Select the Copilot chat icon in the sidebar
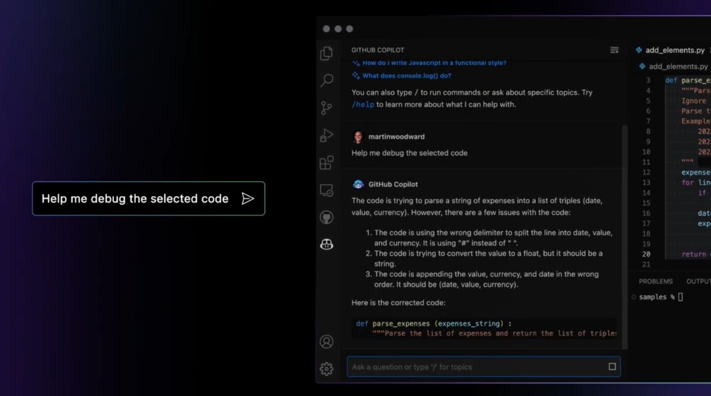 (327, 244)
